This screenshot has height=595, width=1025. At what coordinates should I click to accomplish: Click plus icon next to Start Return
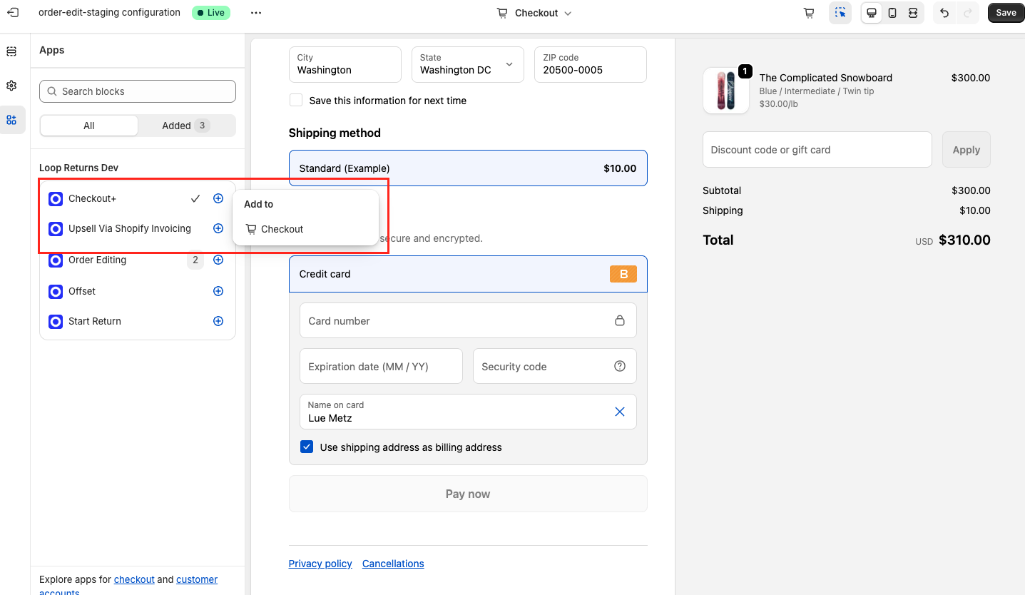coord(218,321)
